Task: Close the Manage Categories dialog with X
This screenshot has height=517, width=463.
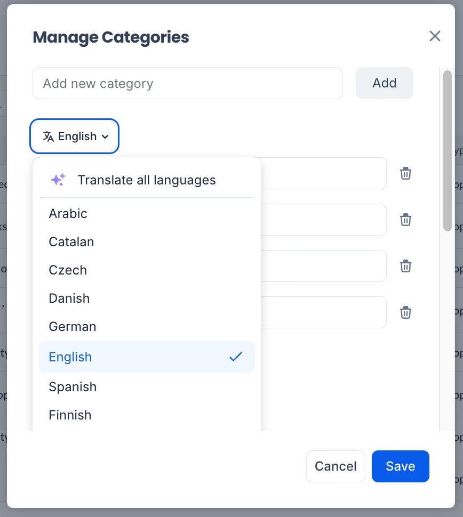Action: tap(435, 36)
